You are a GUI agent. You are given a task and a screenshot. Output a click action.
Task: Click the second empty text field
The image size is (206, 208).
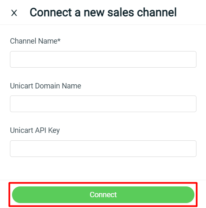[x=103, y=104]
